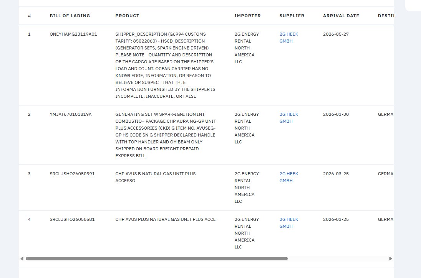The width and height of the screenshot is (421, 278).
Task: Click the left arrow of horizontal scrollbar
Action: 22,259
